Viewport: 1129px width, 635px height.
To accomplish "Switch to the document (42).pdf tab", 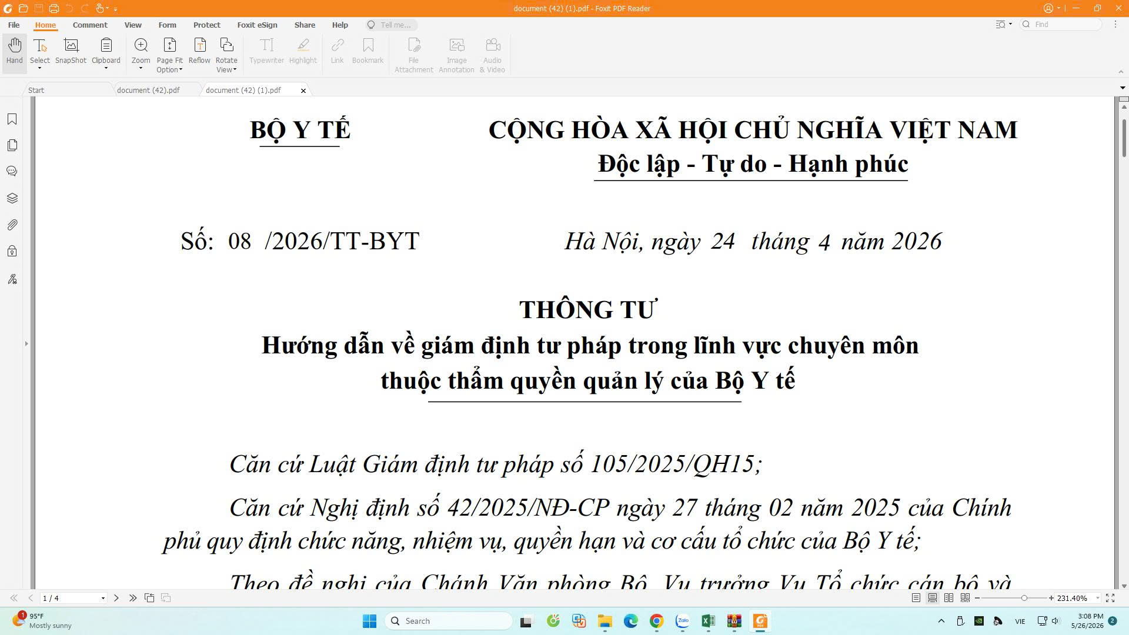I will click(148, 90).
